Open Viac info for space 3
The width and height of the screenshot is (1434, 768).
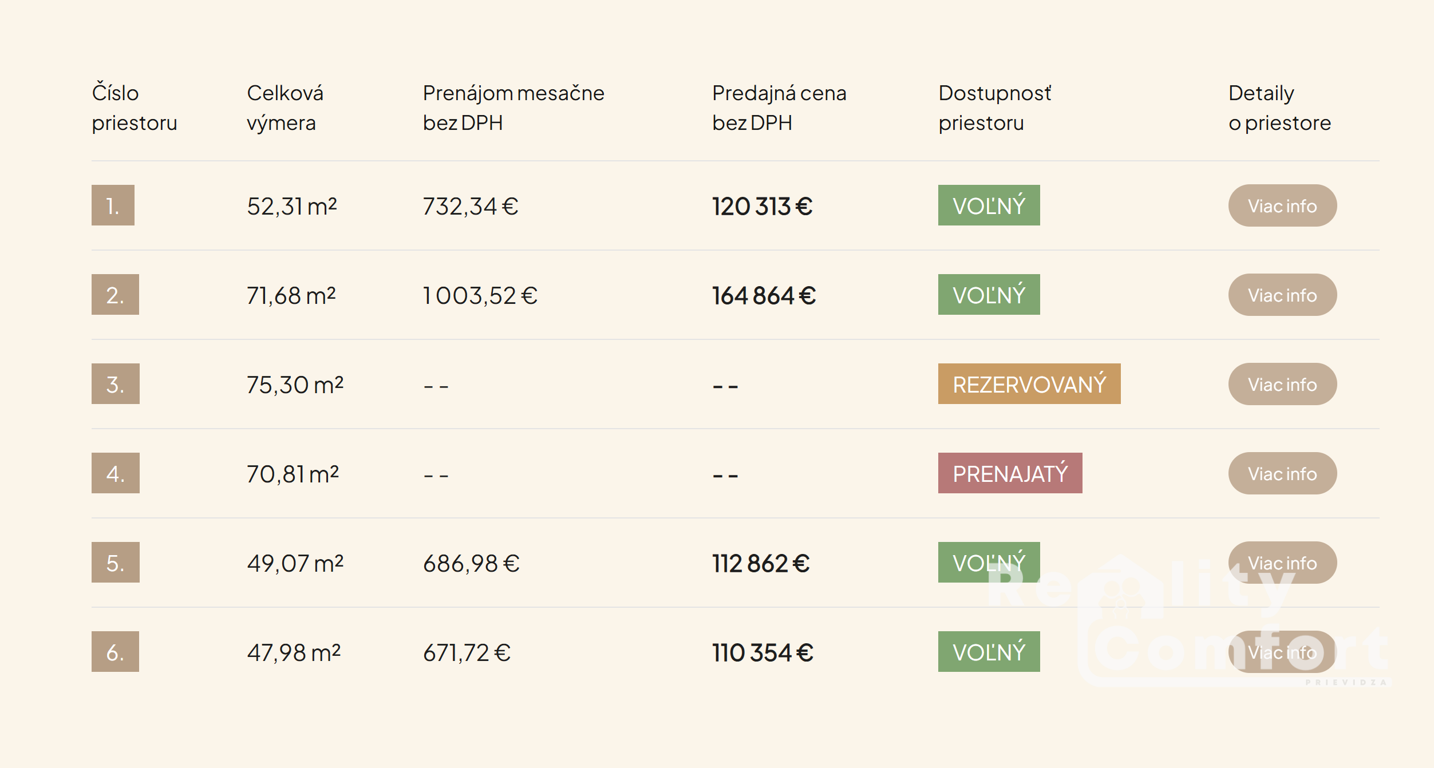1282,384
